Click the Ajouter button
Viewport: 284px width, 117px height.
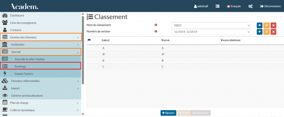(x=168, y=113)
